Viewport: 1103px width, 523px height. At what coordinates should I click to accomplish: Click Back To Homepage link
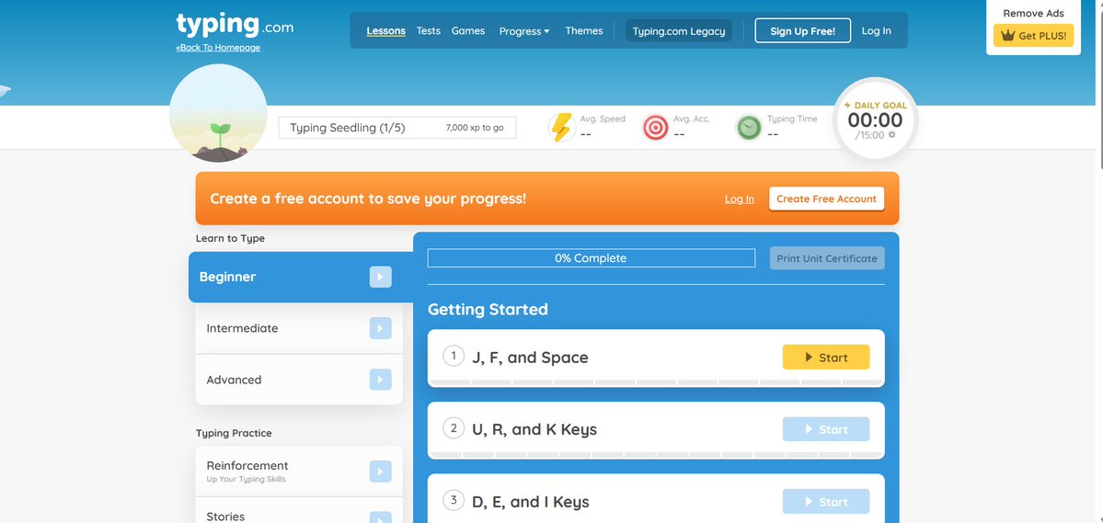click(x=218, y=48)
